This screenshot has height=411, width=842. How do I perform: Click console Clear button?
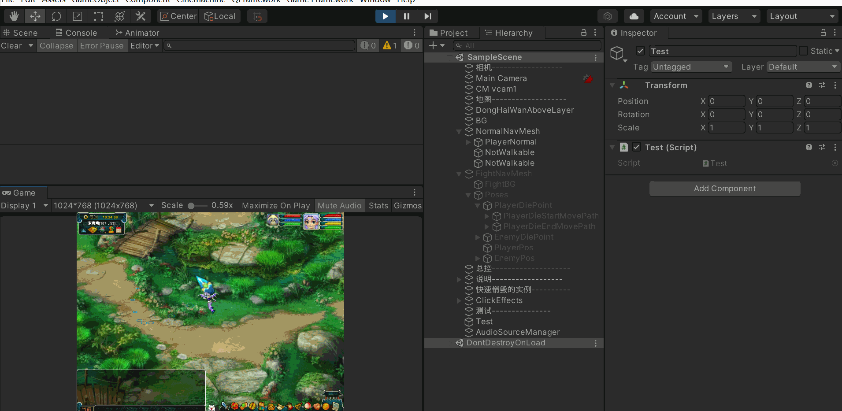point(11,46)
